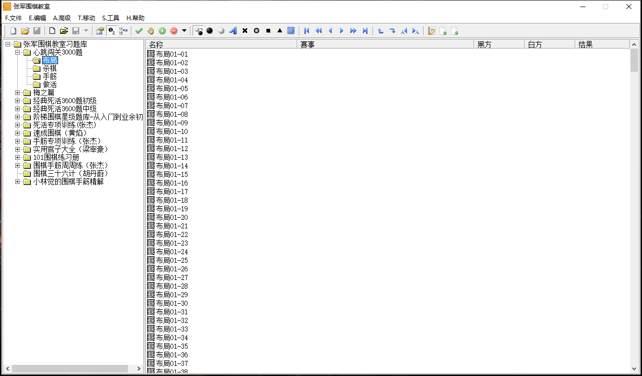Open the H.帮助 menu
The image size is (642, 376).
click(135, 18)
